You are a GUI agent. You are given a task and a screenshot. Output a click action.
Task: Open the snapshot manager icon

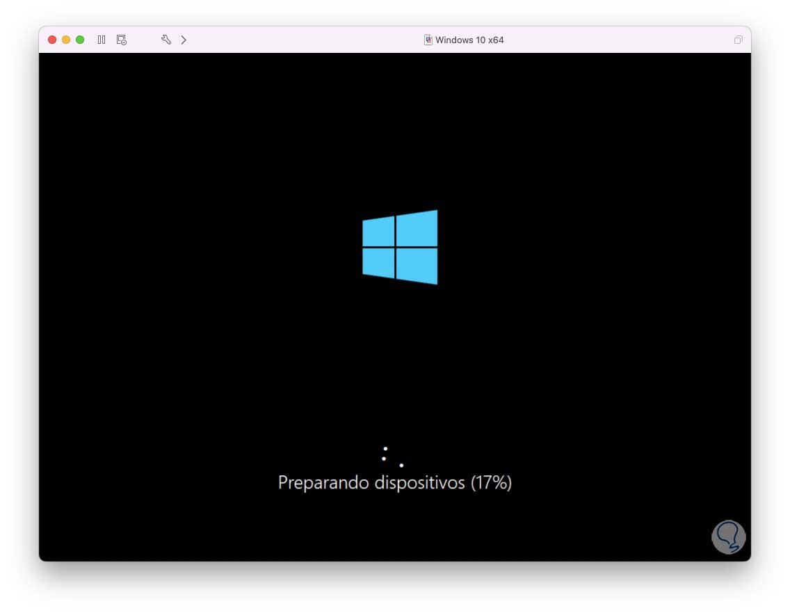click(122, 40)
